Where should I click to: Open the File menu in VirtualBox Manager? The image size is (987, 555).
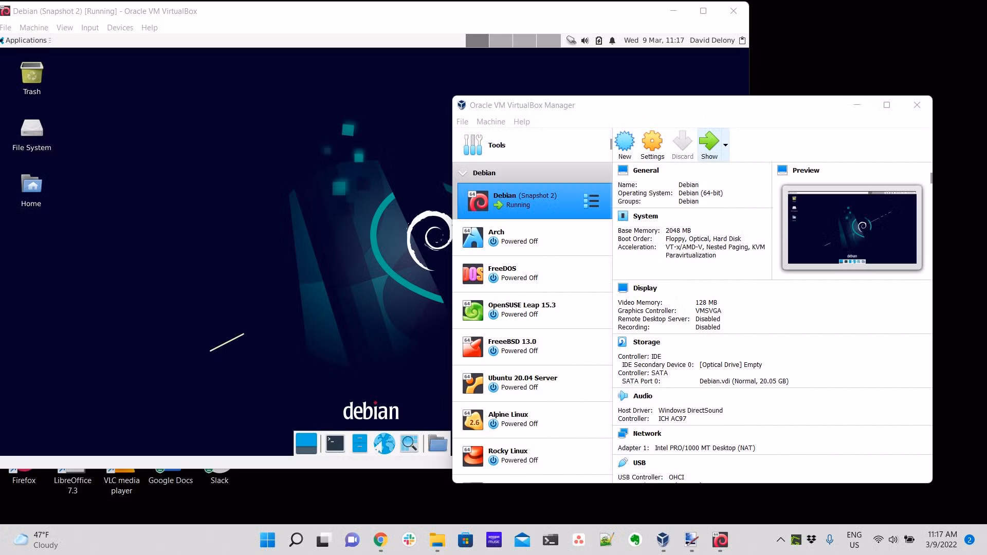point(462,122)
